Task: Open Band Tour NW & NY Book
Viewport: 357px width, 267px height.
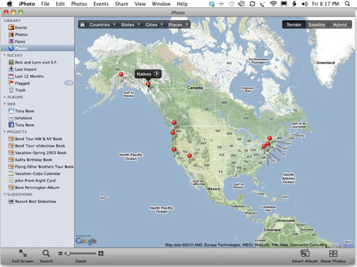Action: point(38,139)
